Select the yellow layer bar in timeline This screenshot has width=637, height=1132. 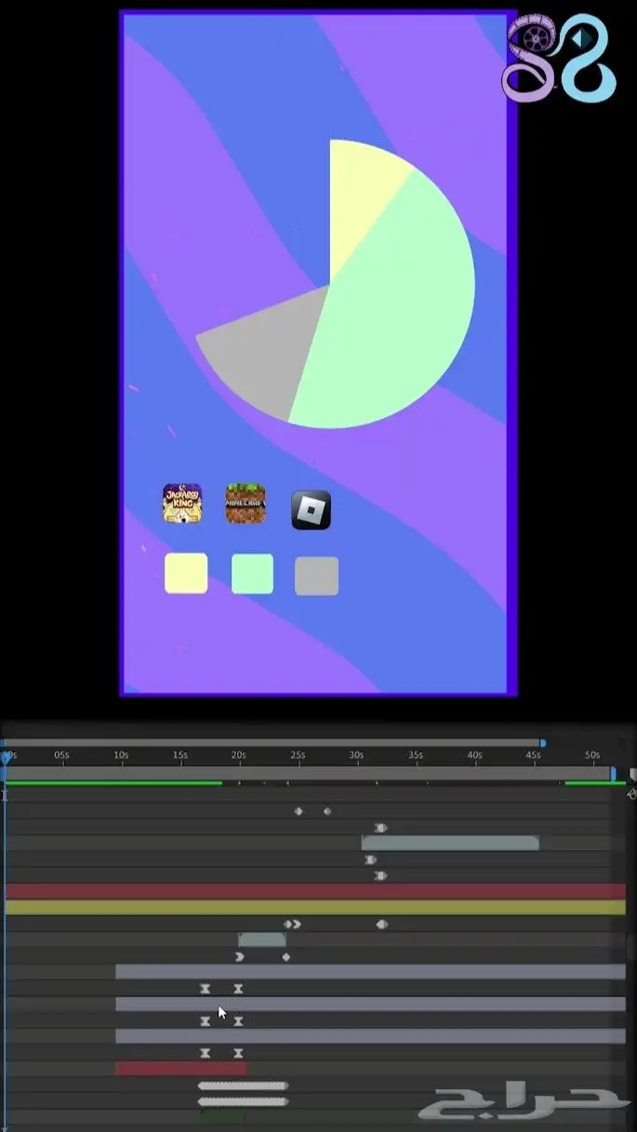pyautogui.click(x=314, y=907)
